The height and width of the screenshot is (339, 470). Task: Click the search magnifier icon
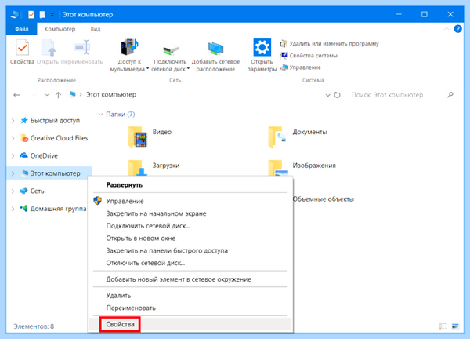click(x=450, y=95)
